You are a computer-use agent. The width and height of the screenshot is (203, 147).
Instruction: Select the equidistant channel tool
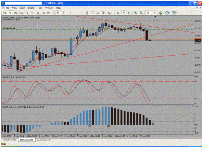(87, 13)
